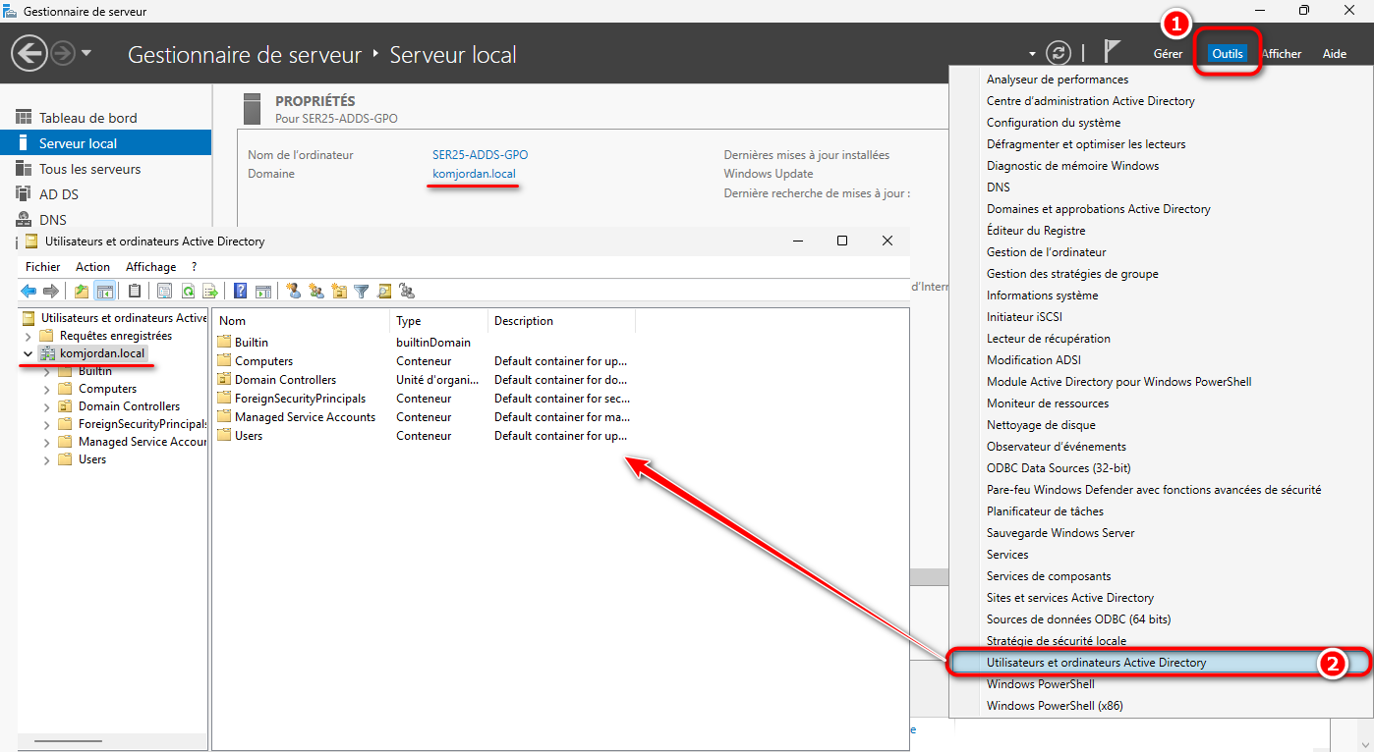This screenshot has width=1374, height=752.
Task: Click the Add to group toolbar icon
Action: pyautogui.click(x=407, y=291)
